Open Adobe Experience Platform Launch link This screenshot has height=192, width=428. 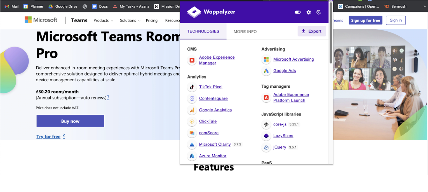[x=291, y=98]
